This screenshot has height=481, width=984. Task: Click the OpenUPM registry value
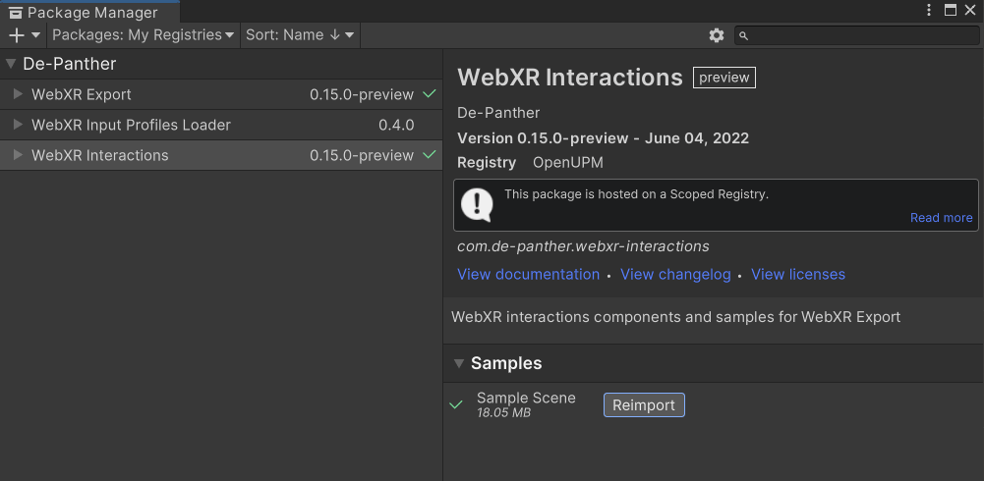[568, 163]
